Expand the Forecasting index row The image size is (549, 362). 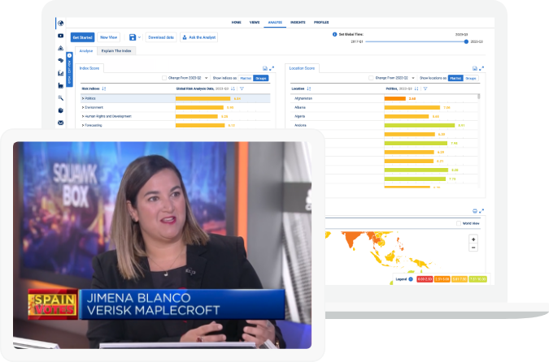point(83,125)
